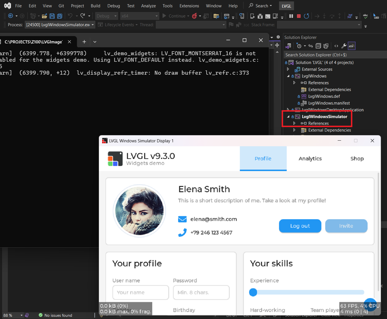Click Collapse All icon in Solution Explorer
The height and width of the screenshot is (319, 387).
coord(318,46)
